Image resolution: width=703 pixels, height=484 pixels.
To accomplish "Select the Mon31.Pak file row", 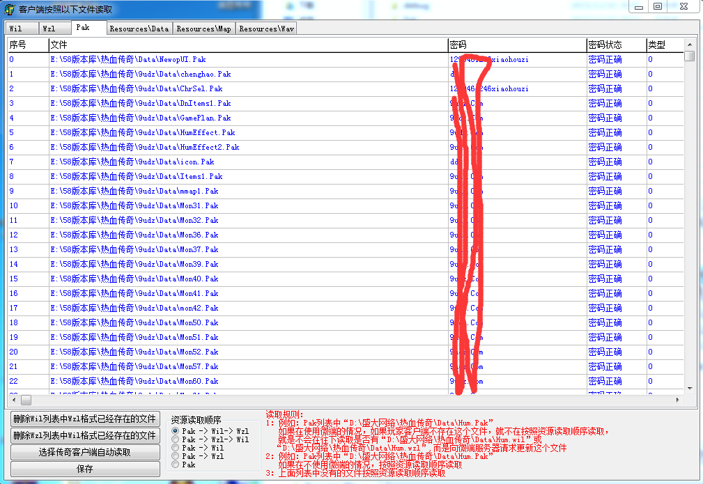I will click(345, 205).
